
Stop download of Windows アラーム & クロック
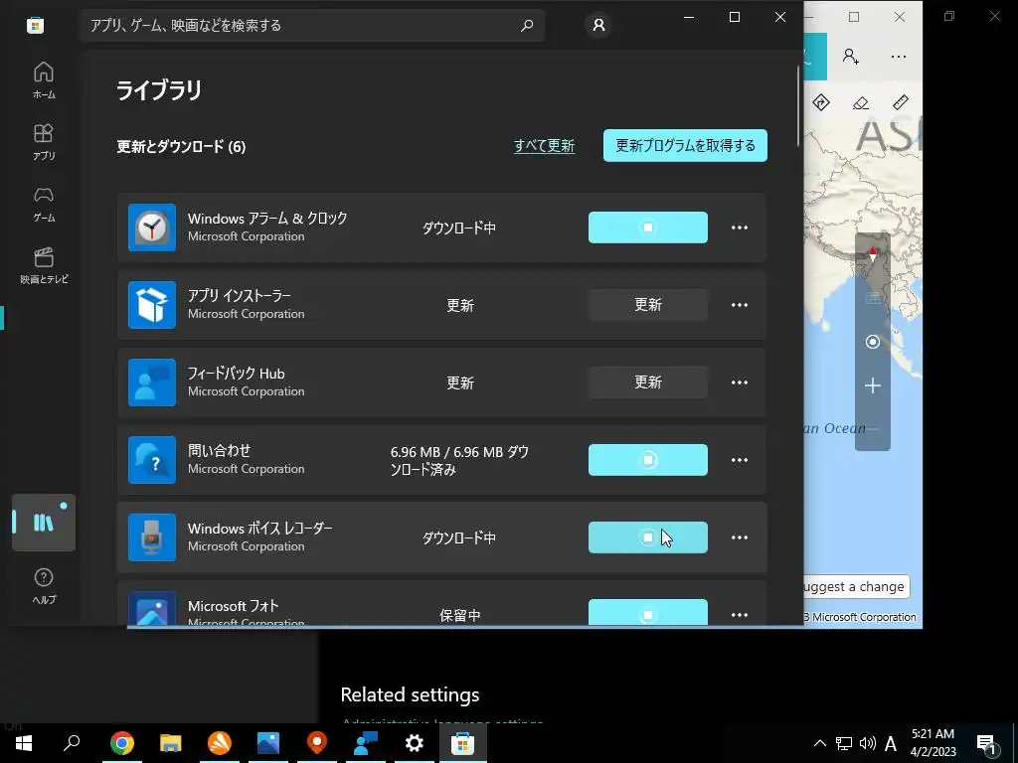pyautogui.click(x=648, y=228)
